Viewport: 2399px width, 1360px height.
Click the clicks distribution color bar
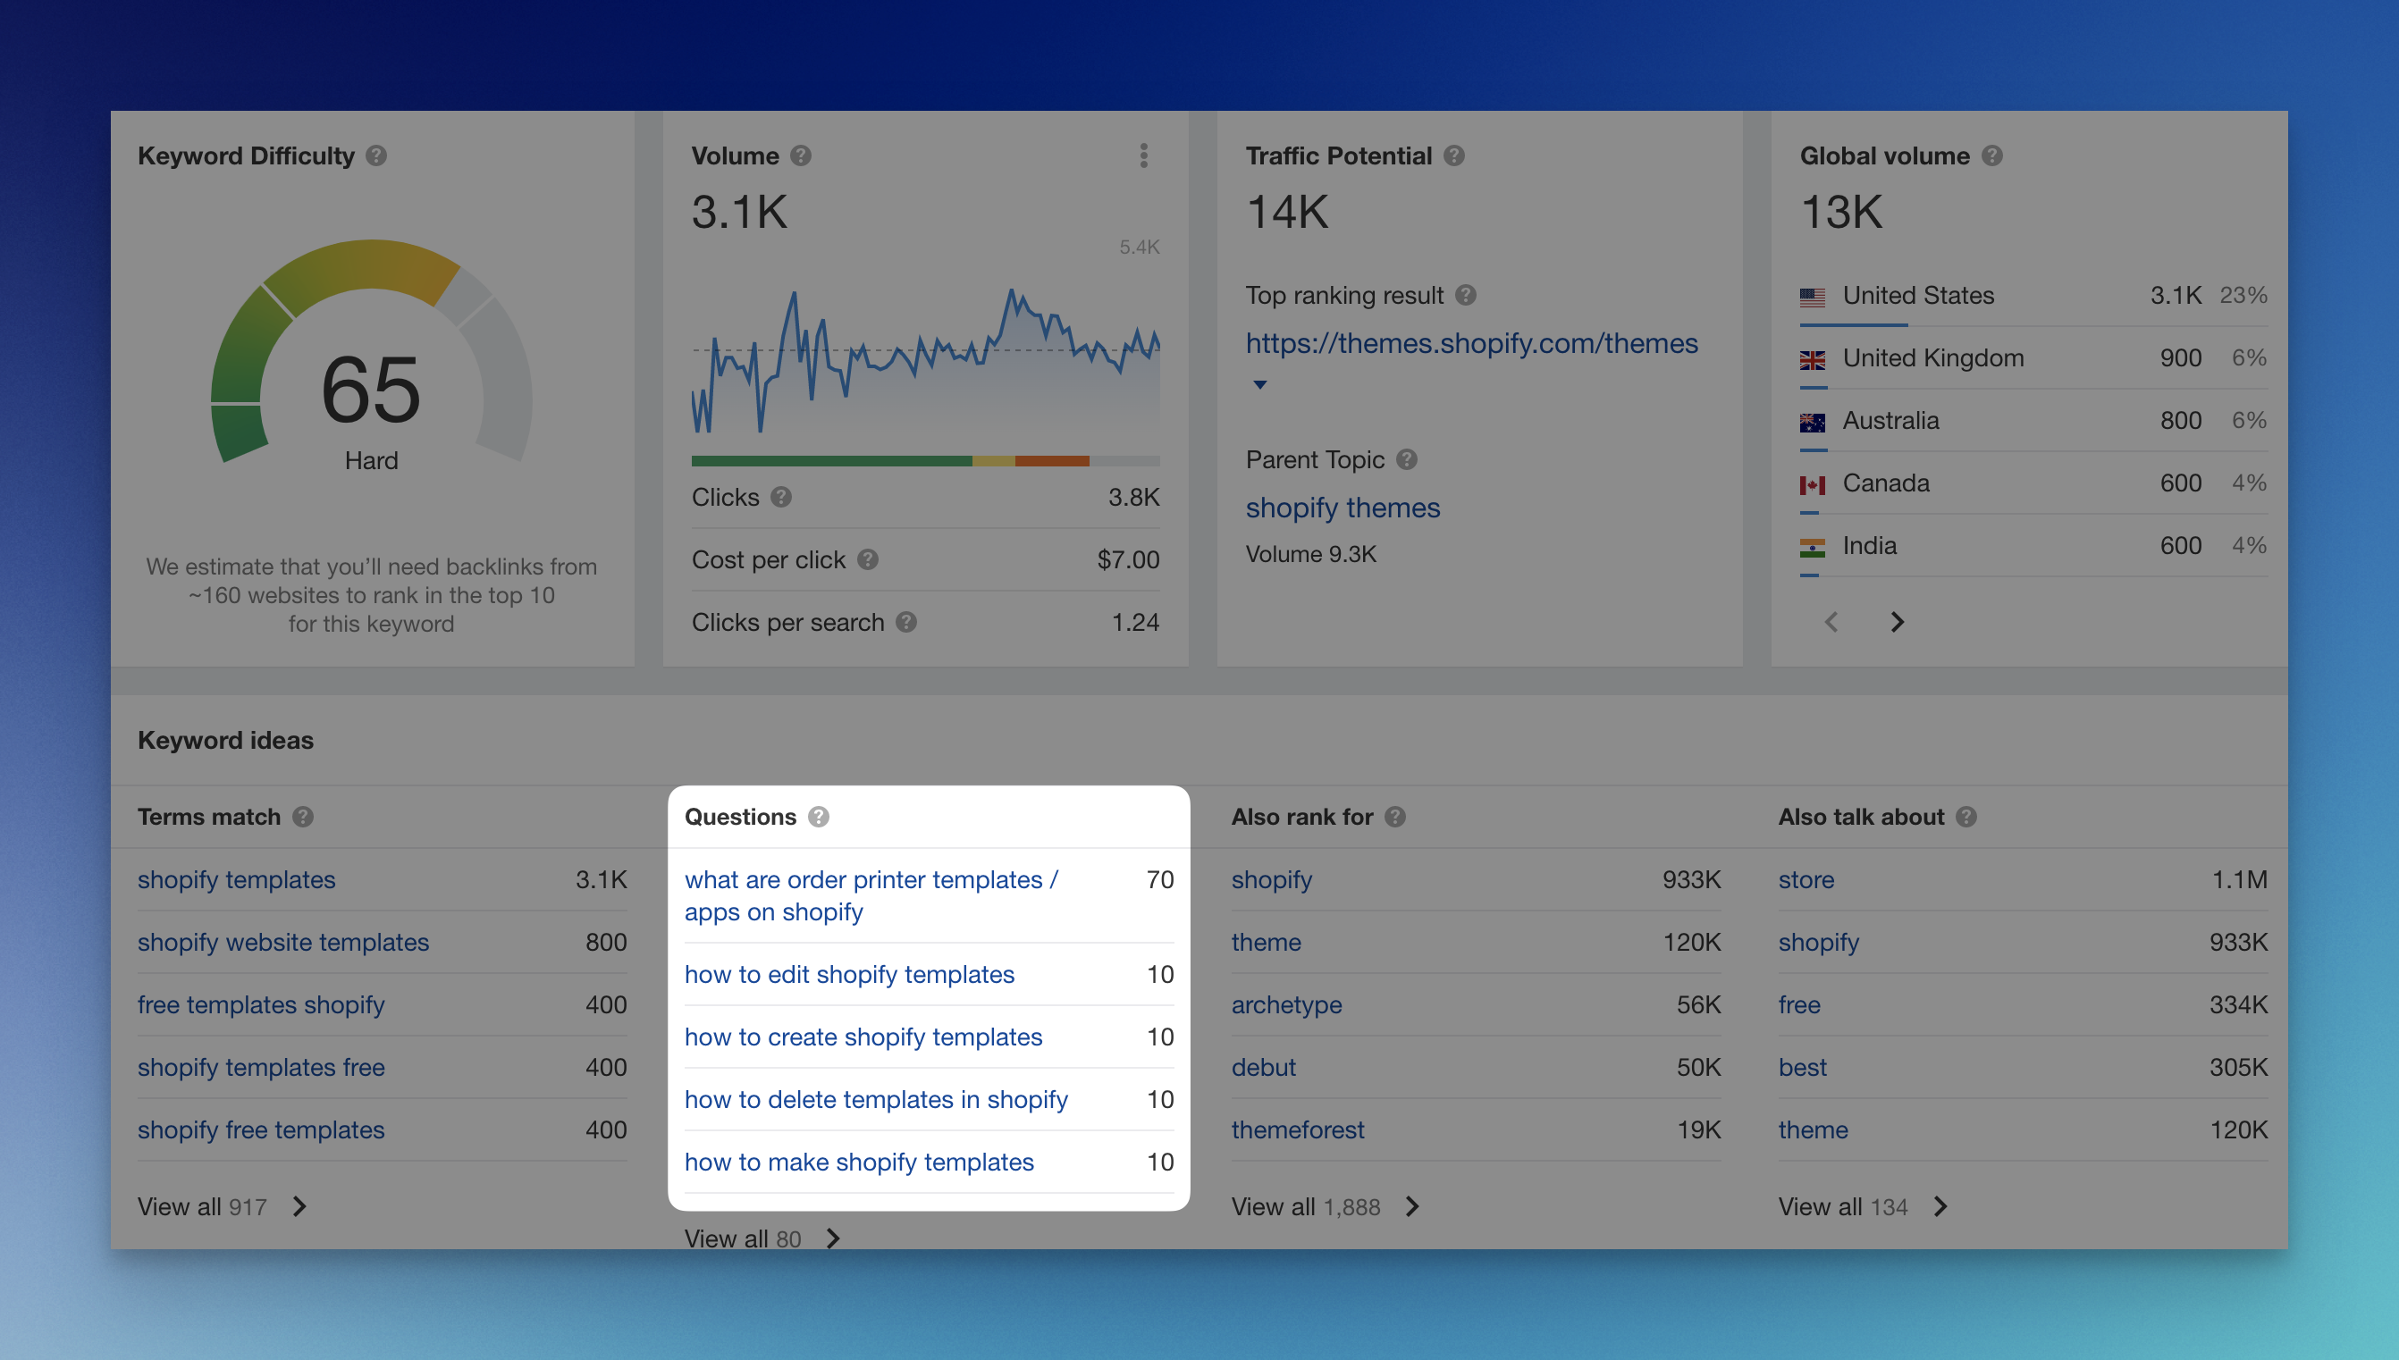(x=925, y=460)
